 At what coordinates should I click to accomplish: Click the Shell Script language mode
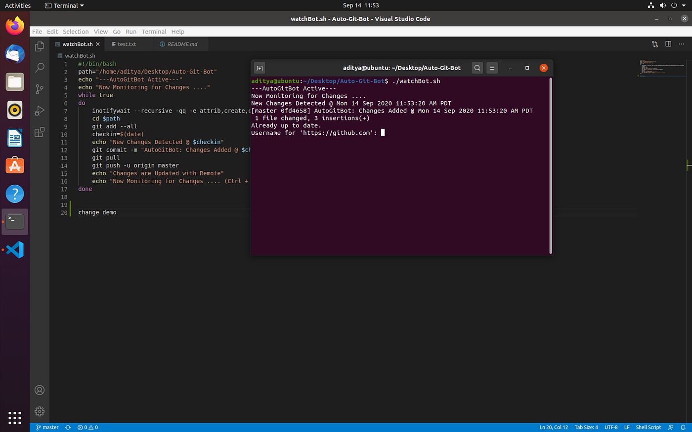tap(649, 428)
